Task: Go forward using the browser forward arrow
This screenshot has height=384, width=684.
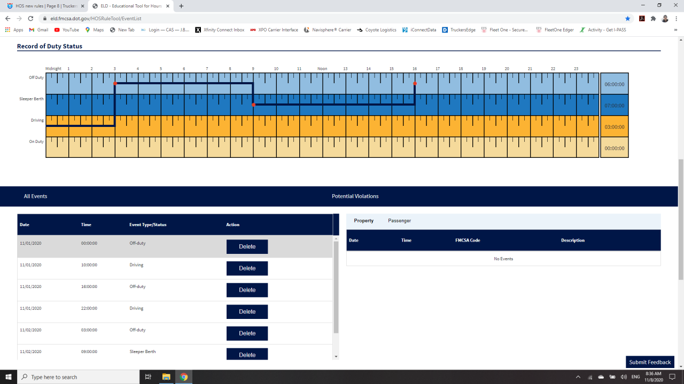Action: [19, 18]
